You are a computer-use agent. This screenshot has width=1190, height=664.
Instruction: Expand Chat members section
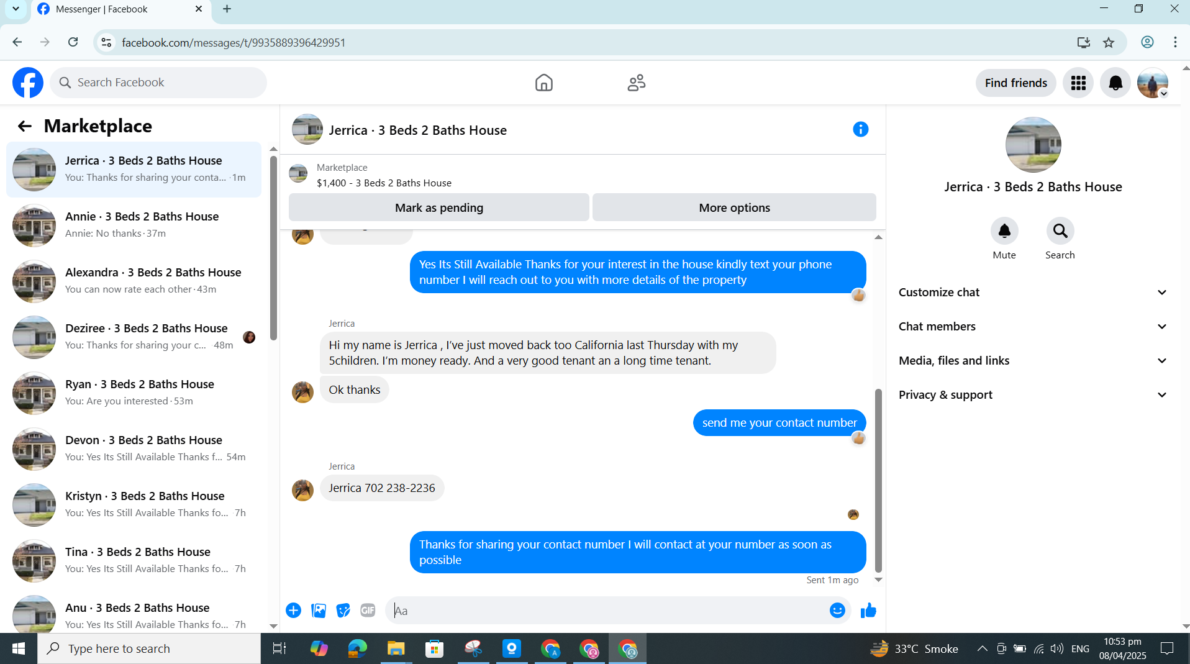click(x=1032, y=326)
